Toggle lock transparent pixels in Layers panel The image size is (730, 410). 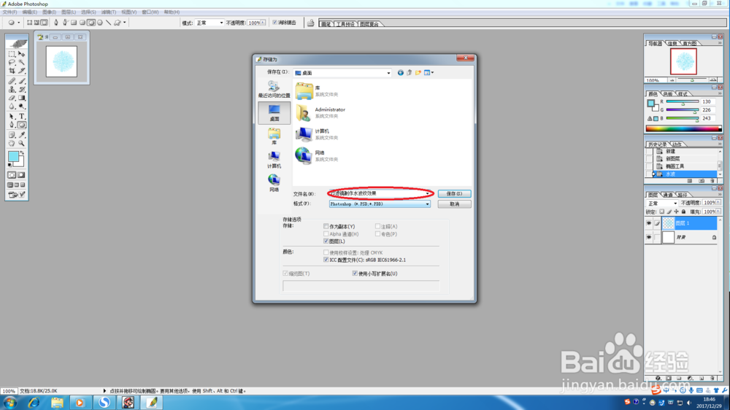661,212
